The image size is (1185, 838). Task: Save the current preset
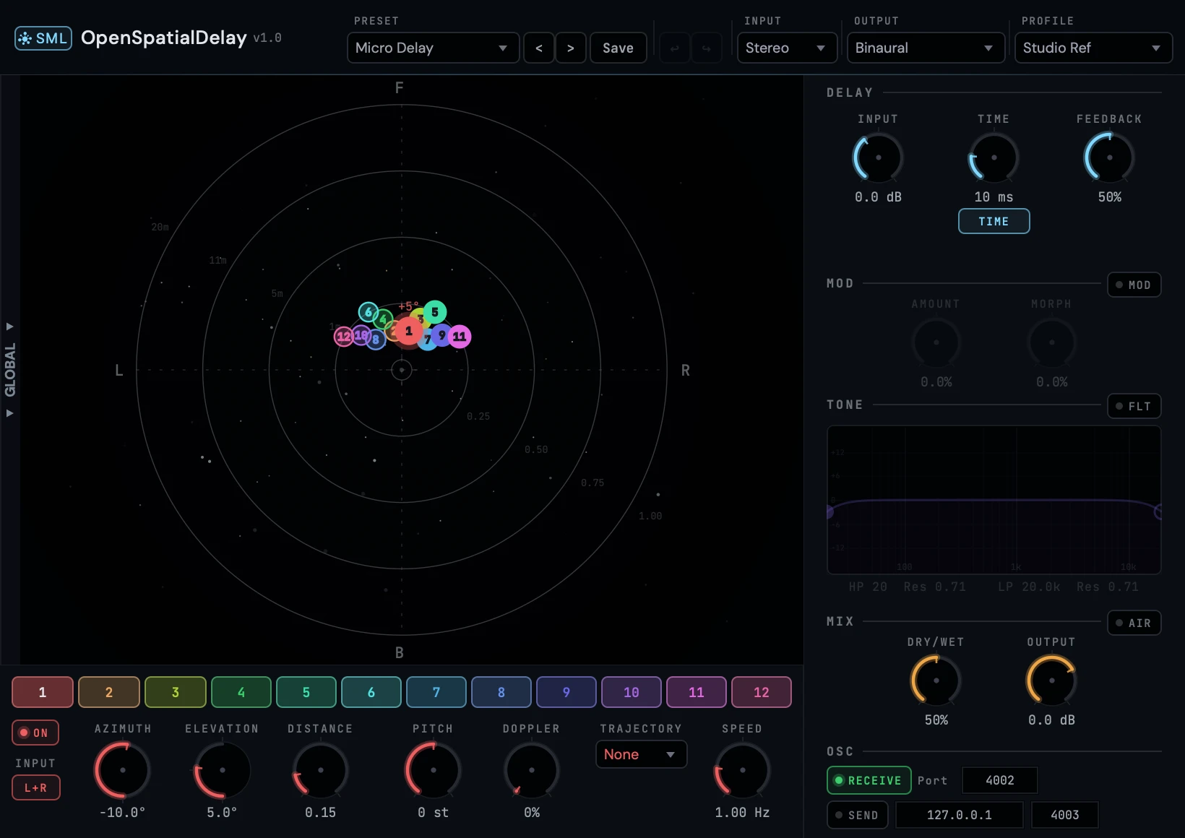pos(618,48)
